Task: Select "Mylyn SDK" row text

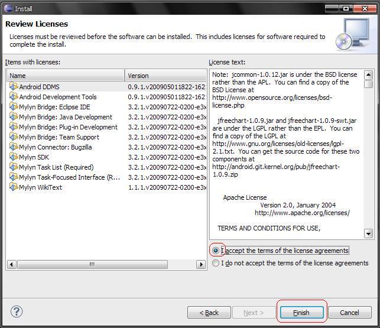Action: point(34,157)
